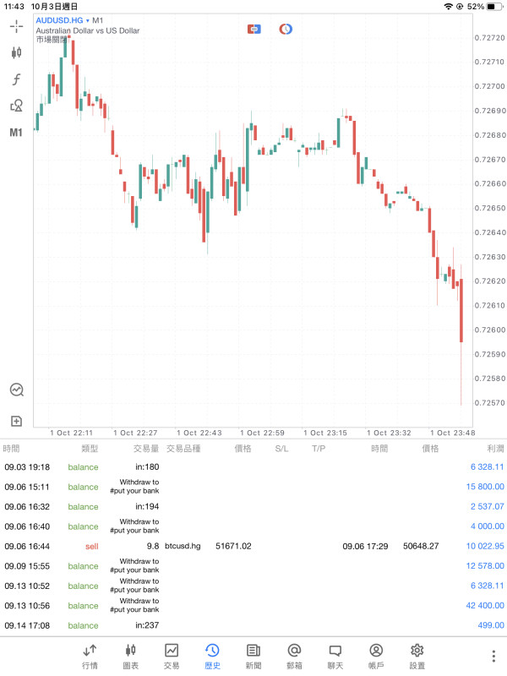
Task: Tap the 0.72570 price scale label
Action: [490, 403]
